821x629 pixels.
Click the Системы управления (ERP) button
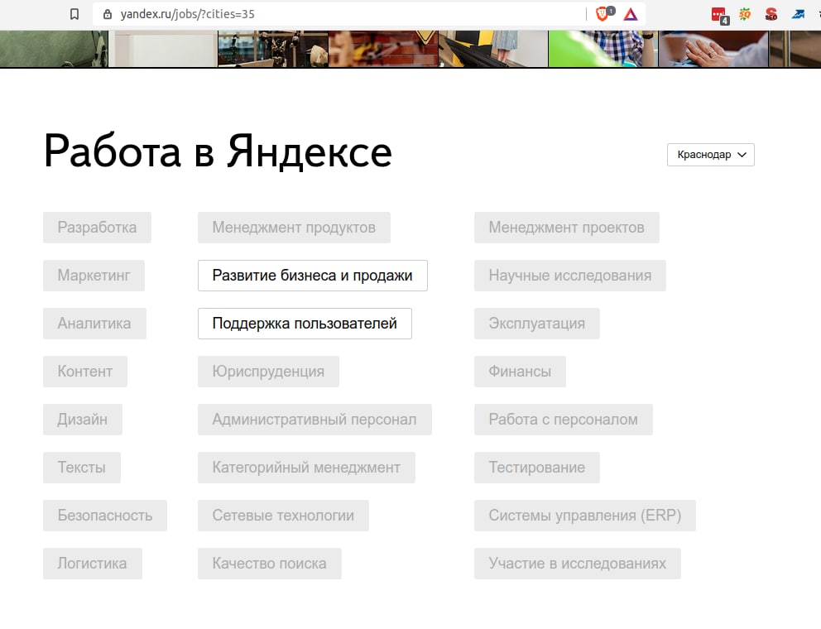pyautogui.click(x=585, y=516)
